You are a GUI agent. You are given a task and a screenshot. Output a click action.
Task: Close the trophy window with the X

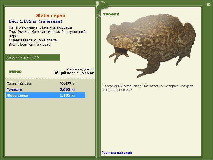pyautogui.click(x=208, y=5)
